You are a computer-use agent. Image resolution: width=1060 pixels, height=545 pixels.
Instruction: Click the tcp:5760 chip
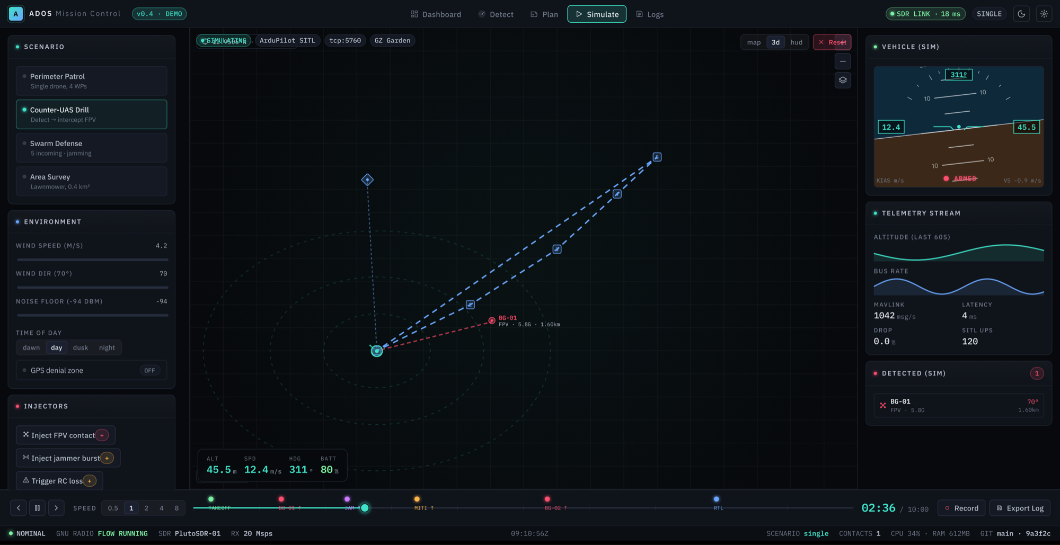click(x=345, y=41)
